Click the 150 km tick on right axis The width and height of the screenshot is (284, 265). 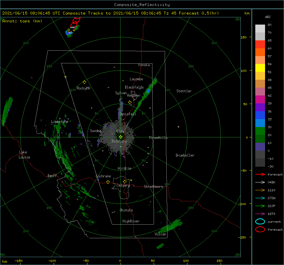(x=244, y=37)
